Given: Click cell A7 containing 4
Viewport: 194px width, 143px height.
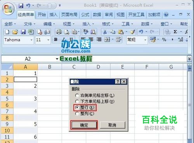Looking at the screenshot, I should click(26, 111).
